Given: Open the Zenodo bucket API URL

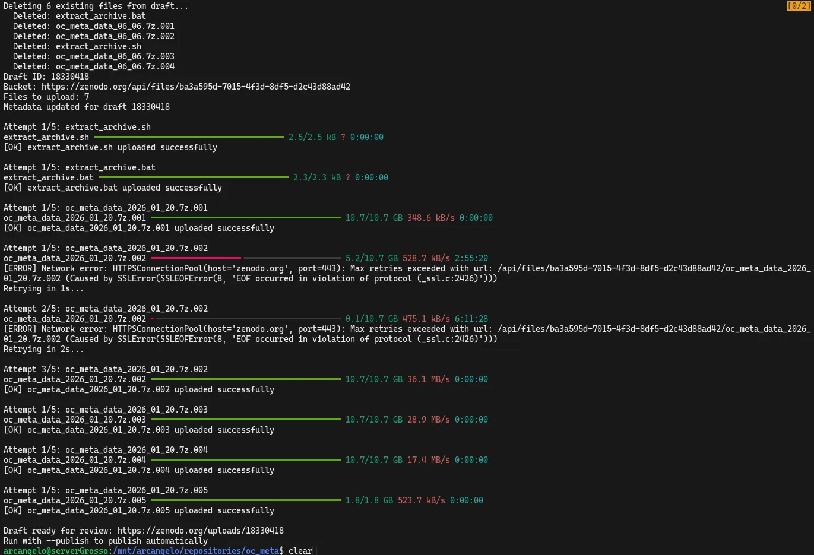Looking at the screenshot, I should [196, 87].
